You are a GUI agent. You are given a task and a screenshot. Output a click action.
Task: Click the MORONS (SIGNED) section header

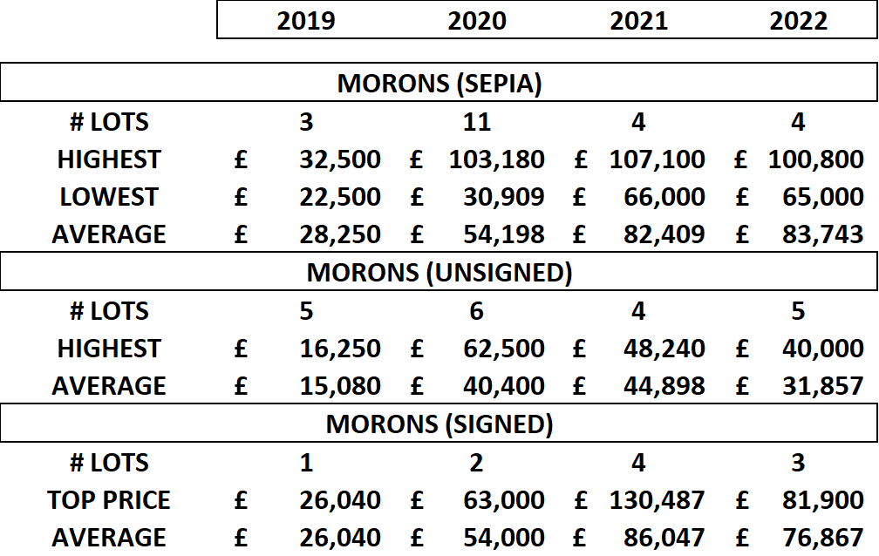click(x=439, y=424)
